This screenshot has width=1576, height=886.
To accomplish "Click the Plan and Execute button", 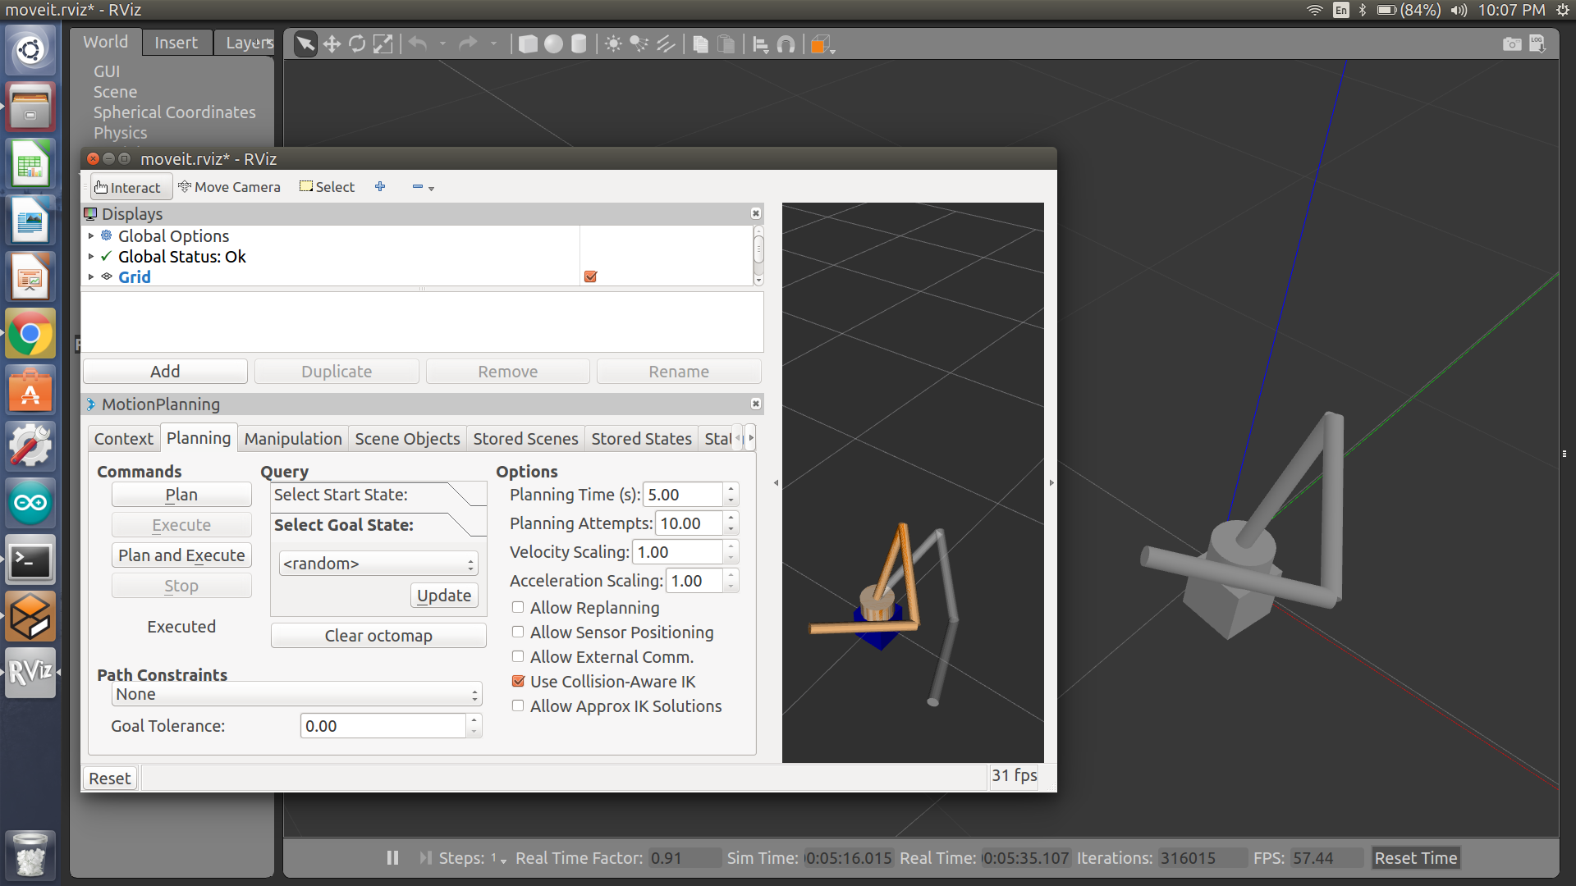I will point(181,555).
